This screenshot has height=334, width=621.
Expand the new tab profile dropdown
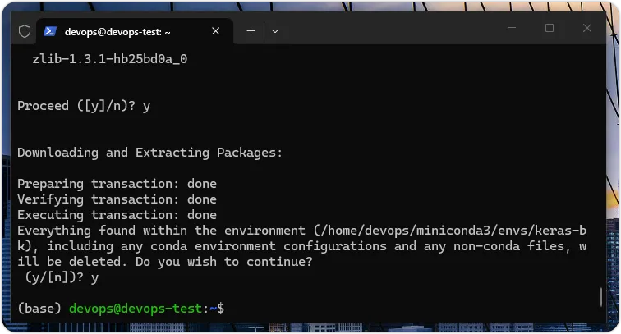pyautogui.click(x=275, y=31)
